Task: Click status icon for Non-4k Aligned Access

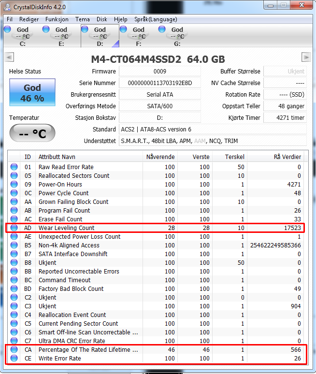Action: [x=14, y=245]
